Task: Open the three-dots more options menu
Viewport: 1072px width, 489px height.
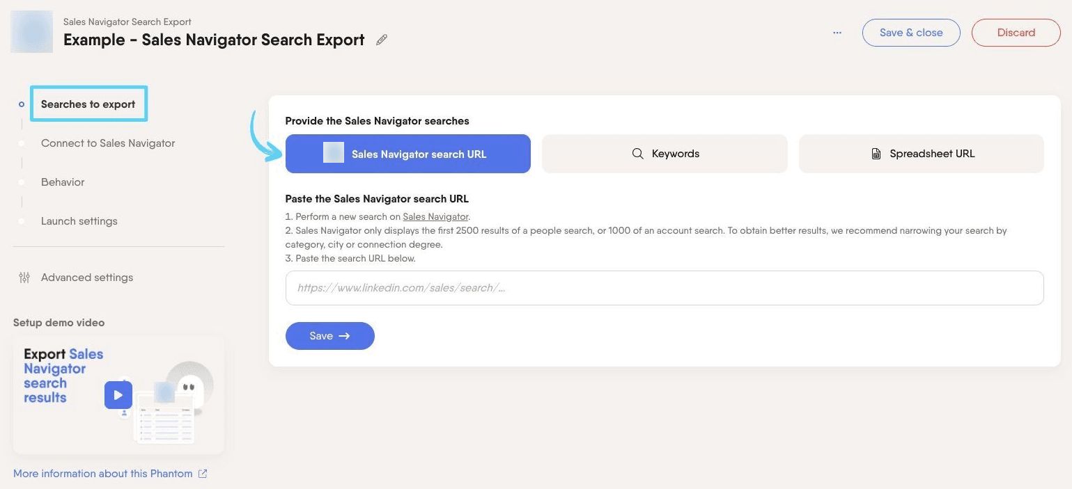Action: (837, 33)
